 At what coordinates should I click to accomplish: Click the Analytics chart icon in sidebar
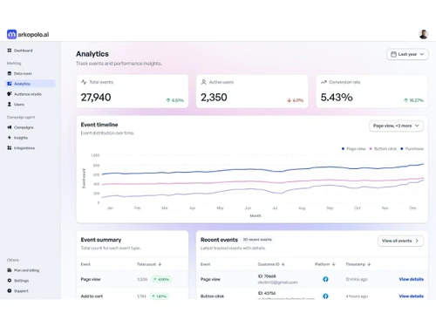coord(10,84)
